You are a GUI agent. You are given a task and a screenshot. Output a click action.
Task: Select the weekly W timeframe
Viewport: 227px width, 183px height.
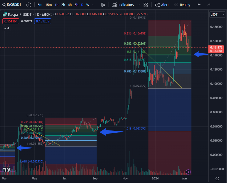click(88, 5)
